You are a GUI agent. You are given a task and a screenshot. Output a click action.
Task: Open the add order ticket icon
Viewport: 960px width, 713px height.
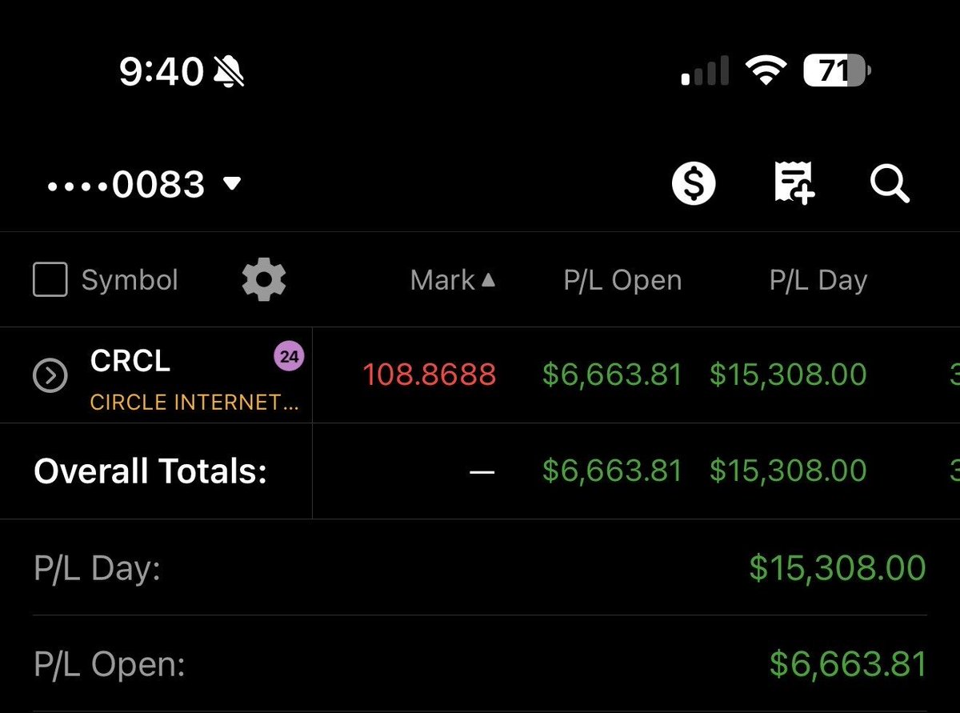(793, 183)
